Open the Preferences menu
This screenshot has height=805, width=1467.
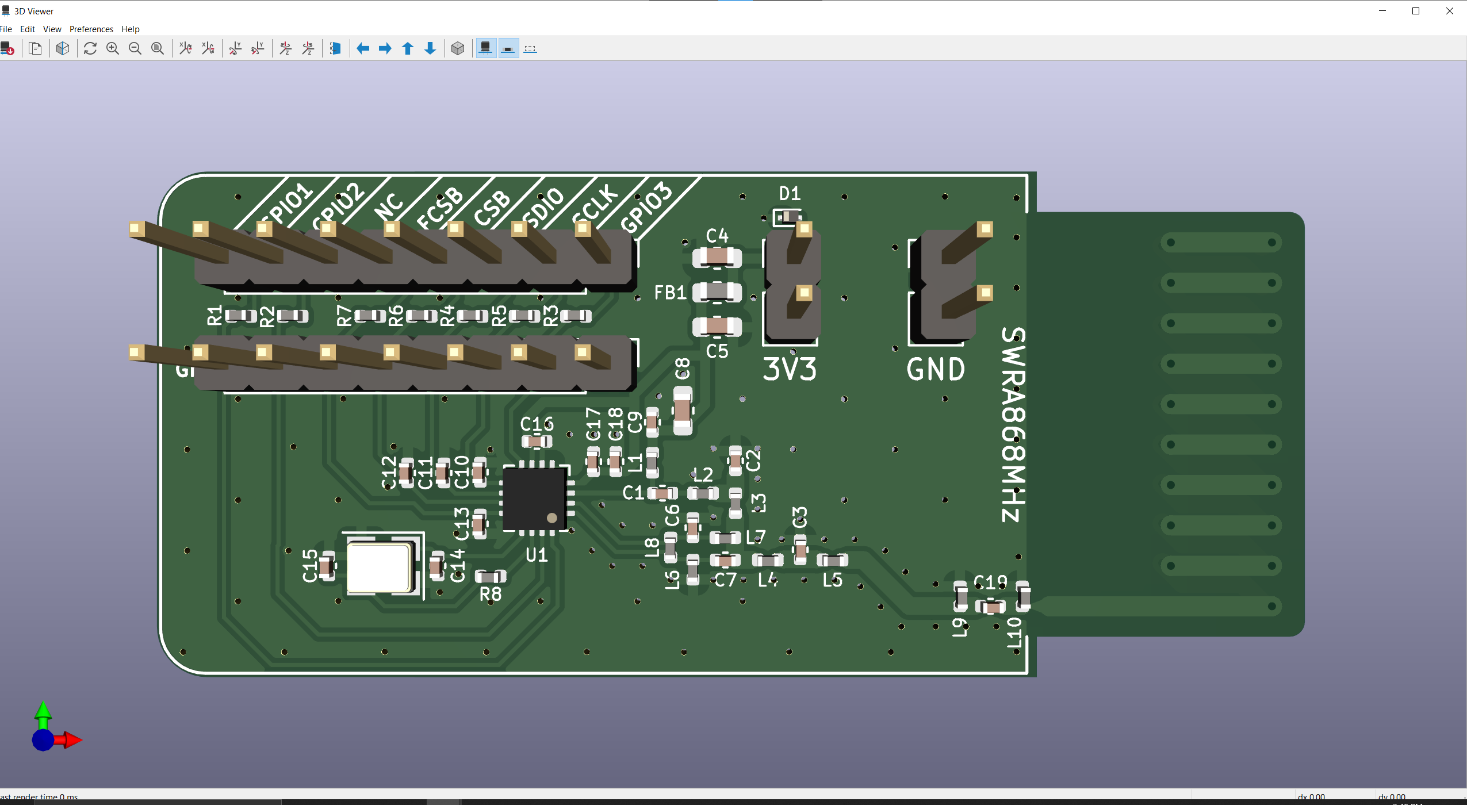point(91,29)
